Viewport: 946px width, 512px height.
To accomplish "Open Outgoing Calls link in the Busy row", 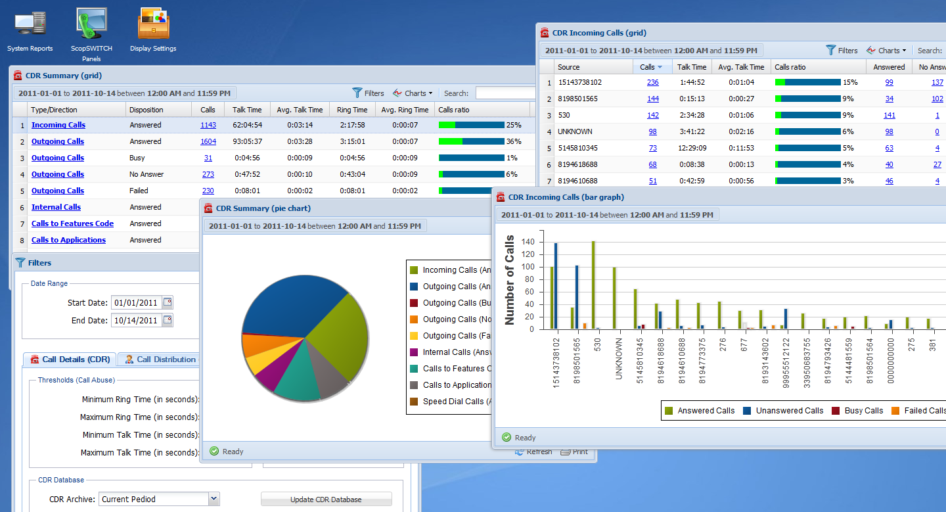I will 58,158.
